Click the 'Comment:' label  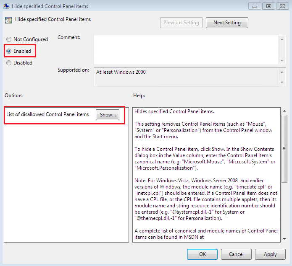69,37
